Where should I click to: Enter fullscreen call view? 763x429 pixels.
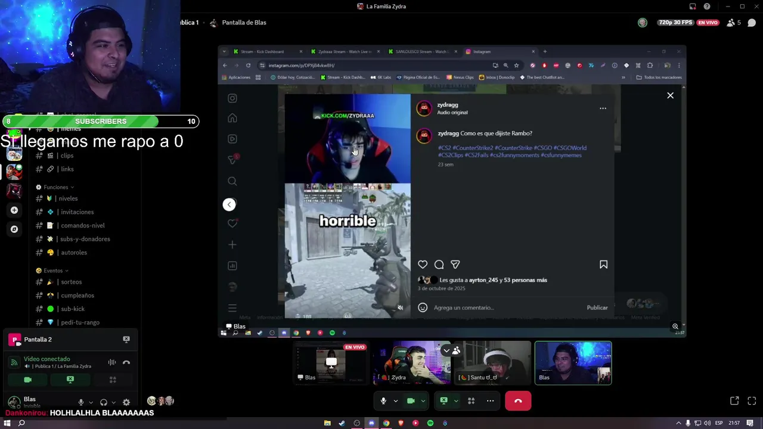(752, 401)
